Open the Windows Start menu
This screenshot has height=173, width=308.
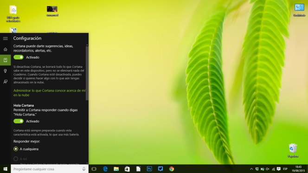point(5,169)
